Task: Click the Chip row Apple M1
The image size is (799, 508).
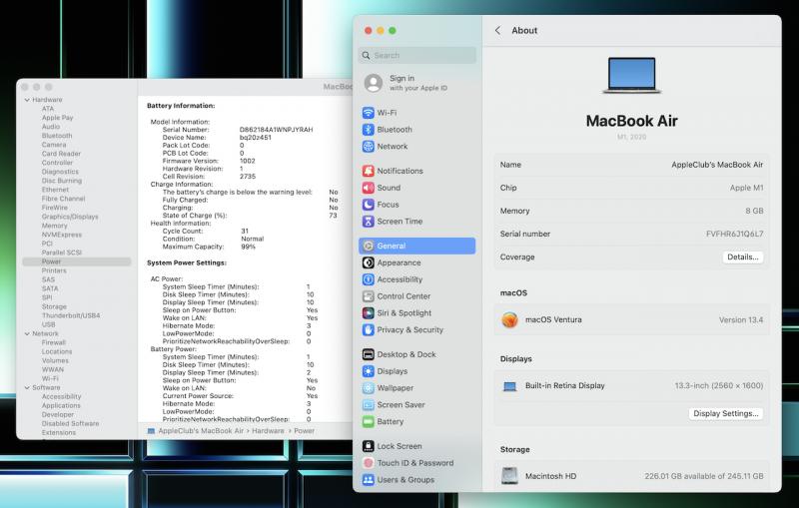Action: click(631, 188)
